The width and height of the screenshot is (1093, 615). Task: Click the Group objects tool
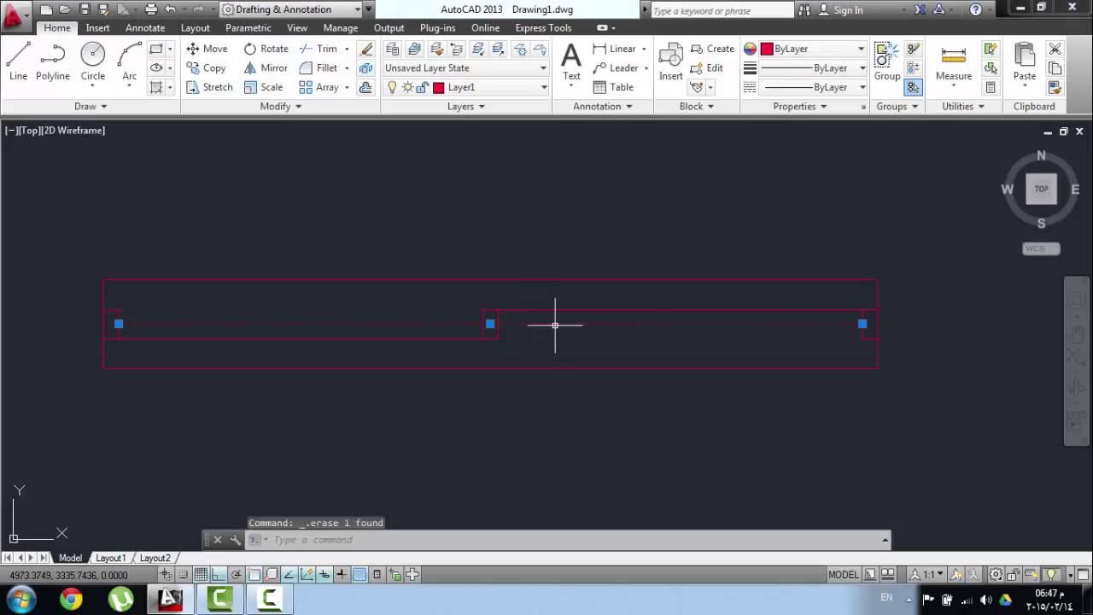point(887,61)
